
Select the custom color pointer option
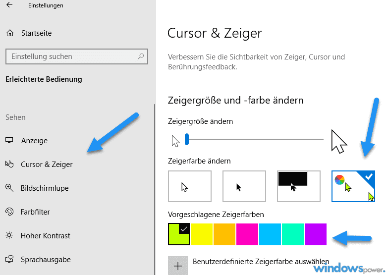(x=353, y=186)
